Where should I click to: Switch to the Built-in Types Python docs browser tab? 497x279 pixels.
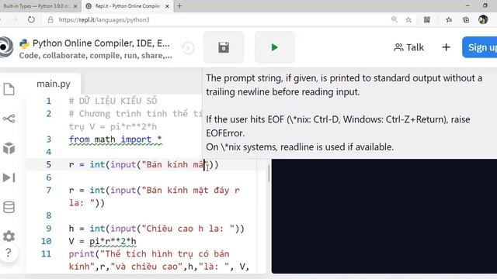[x=36, y=6]
